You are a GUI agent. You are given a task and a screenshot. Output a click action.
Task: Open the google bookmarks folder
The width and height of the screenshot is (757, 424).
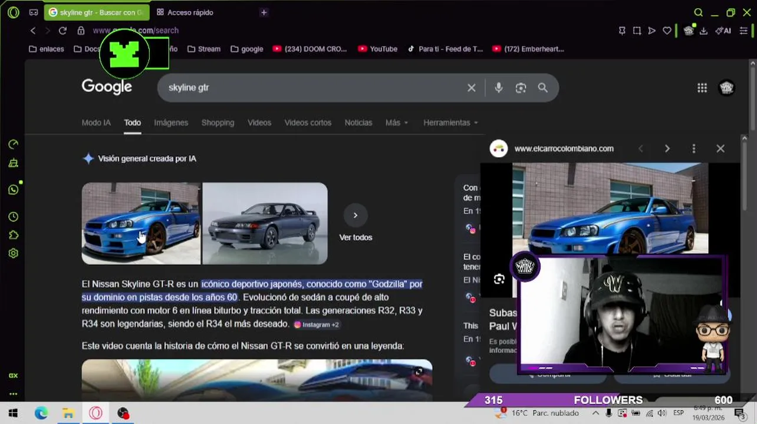(x=246, y=49)
